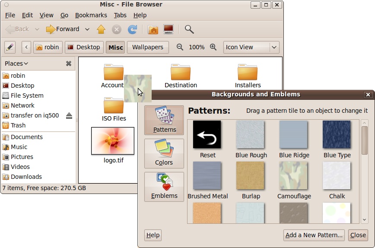Select Chalk pattern tile
The width and height of the screenshot is (375, 248).
pyautogui.click(x=337, y=175)
